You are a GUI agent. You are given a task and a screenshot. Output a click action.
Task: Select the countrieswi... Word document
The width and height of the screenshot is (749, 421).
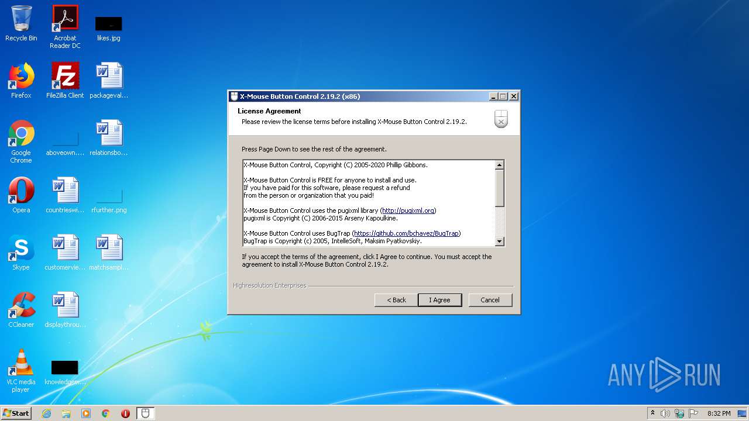(65, 195)
